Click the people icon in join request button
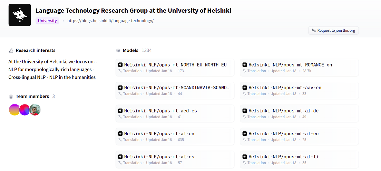The height and width of the screenshot is (171, 381). click(314, 31)
